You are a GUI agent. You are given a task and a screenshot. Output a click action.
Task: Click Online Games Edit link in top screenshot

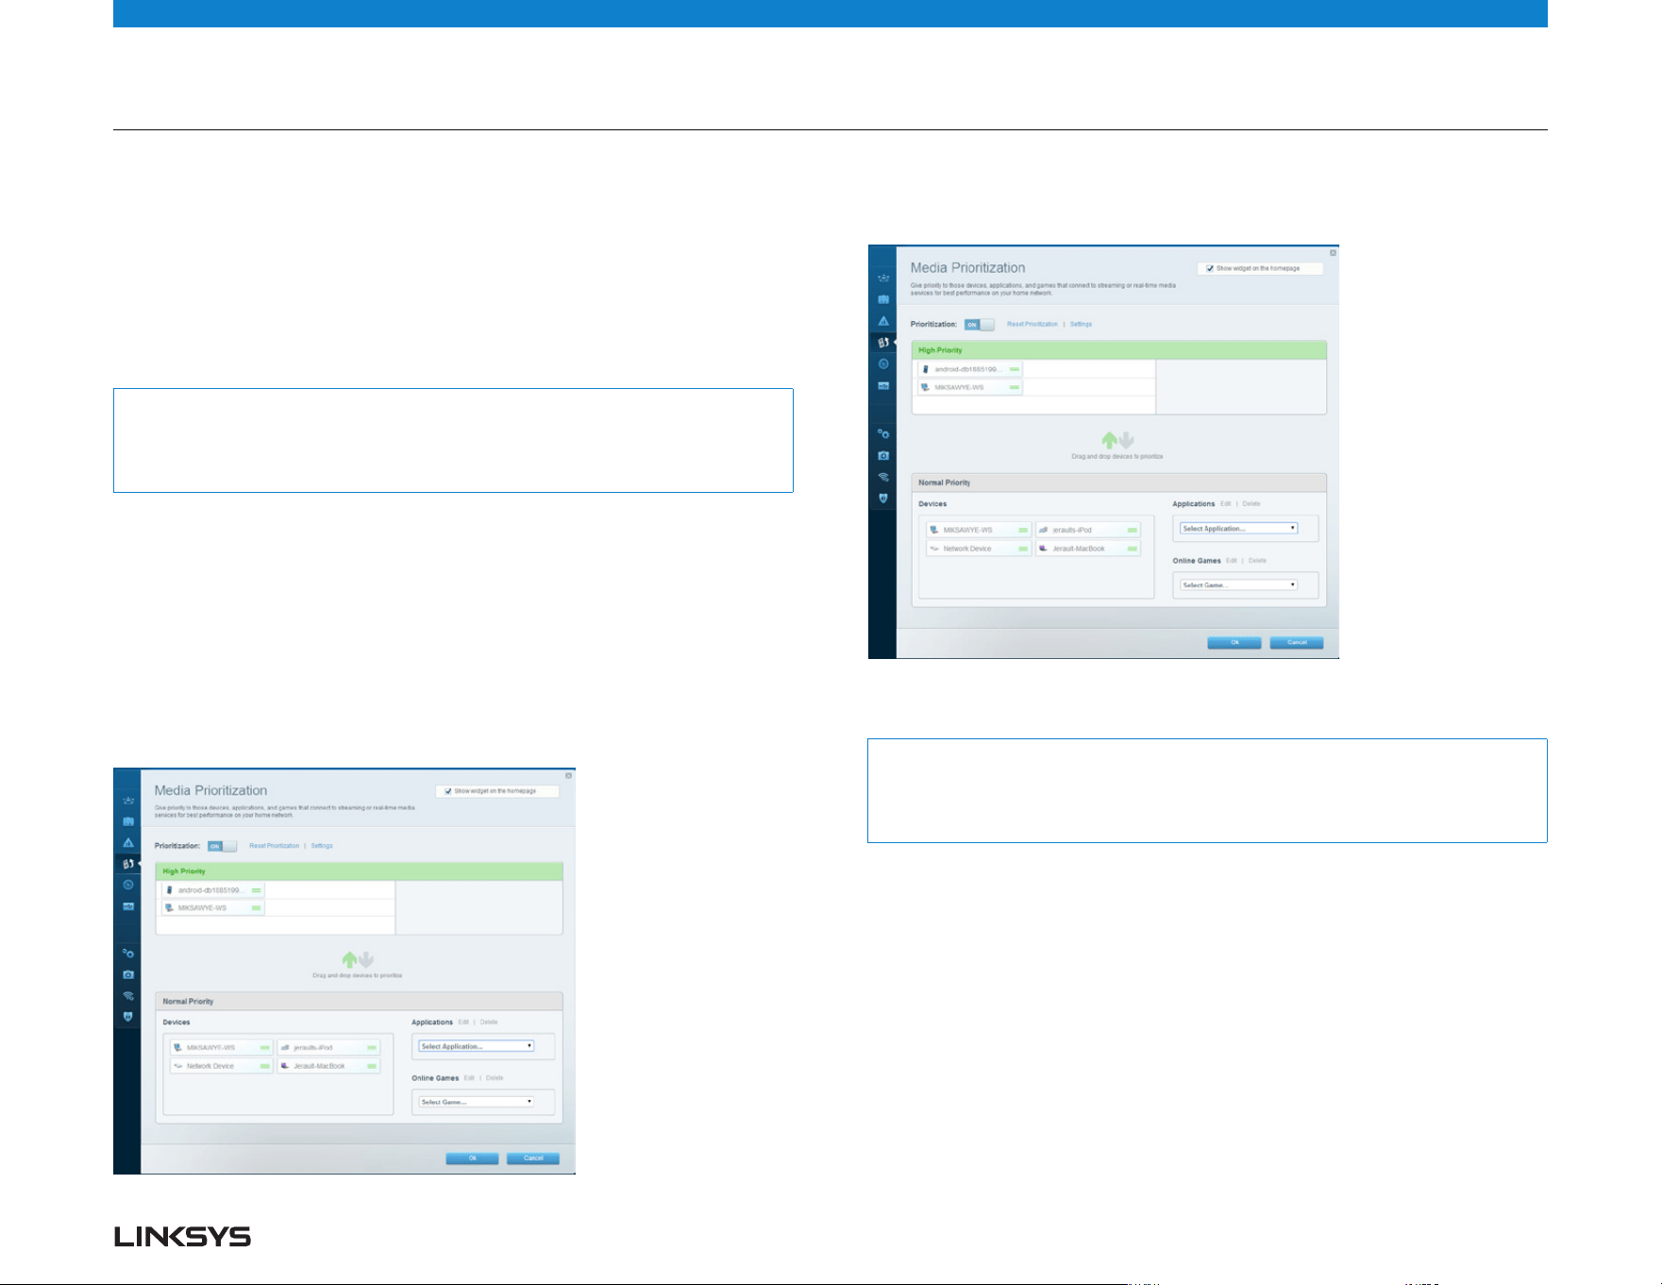pos(1232,561)
